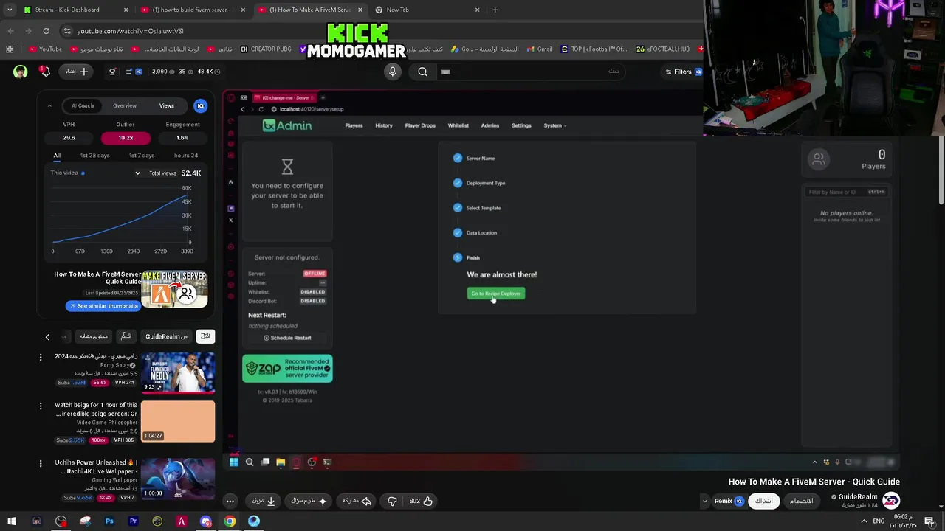The image size is (945, 531).
Task: Select the 1st 7 days range
Action: point(142,156)
